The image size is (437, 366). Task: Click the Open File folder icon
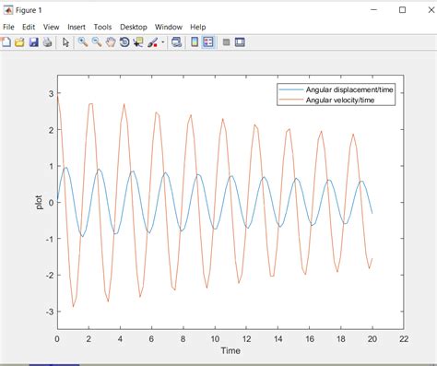point(19,42)
